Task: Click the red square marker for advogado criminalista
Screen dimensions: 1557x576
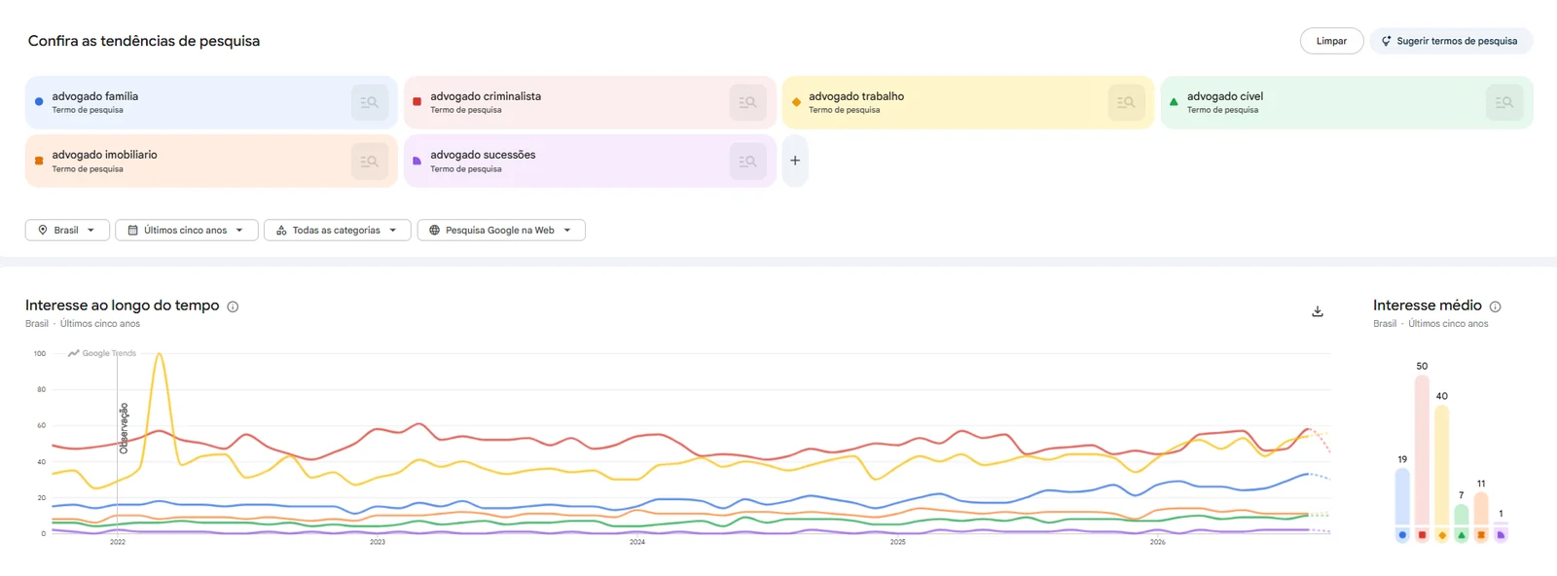Action: tap(417, 101)
